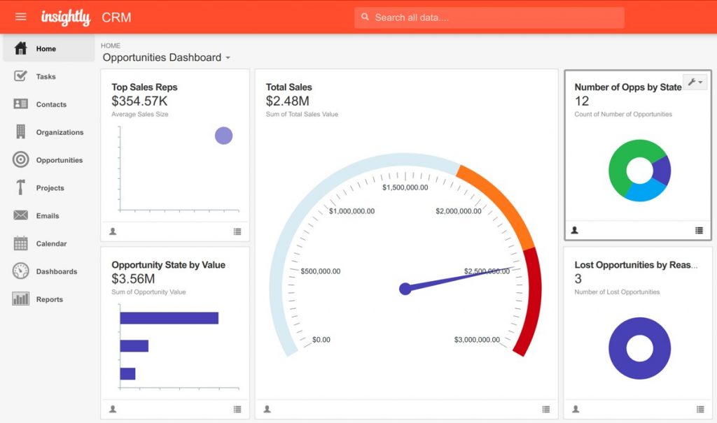
Task: Click the Search all data field
Action: coord(490,17)
